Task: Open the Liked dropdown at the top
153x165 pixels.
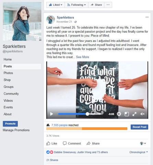Action: point(56,5)
